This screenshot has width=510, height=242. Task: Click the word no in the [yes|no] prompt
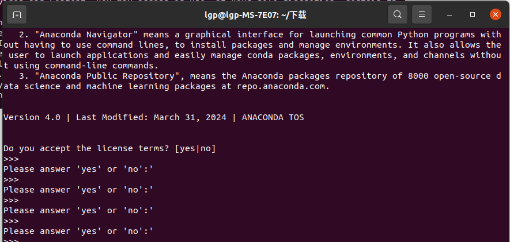(206, 148)
